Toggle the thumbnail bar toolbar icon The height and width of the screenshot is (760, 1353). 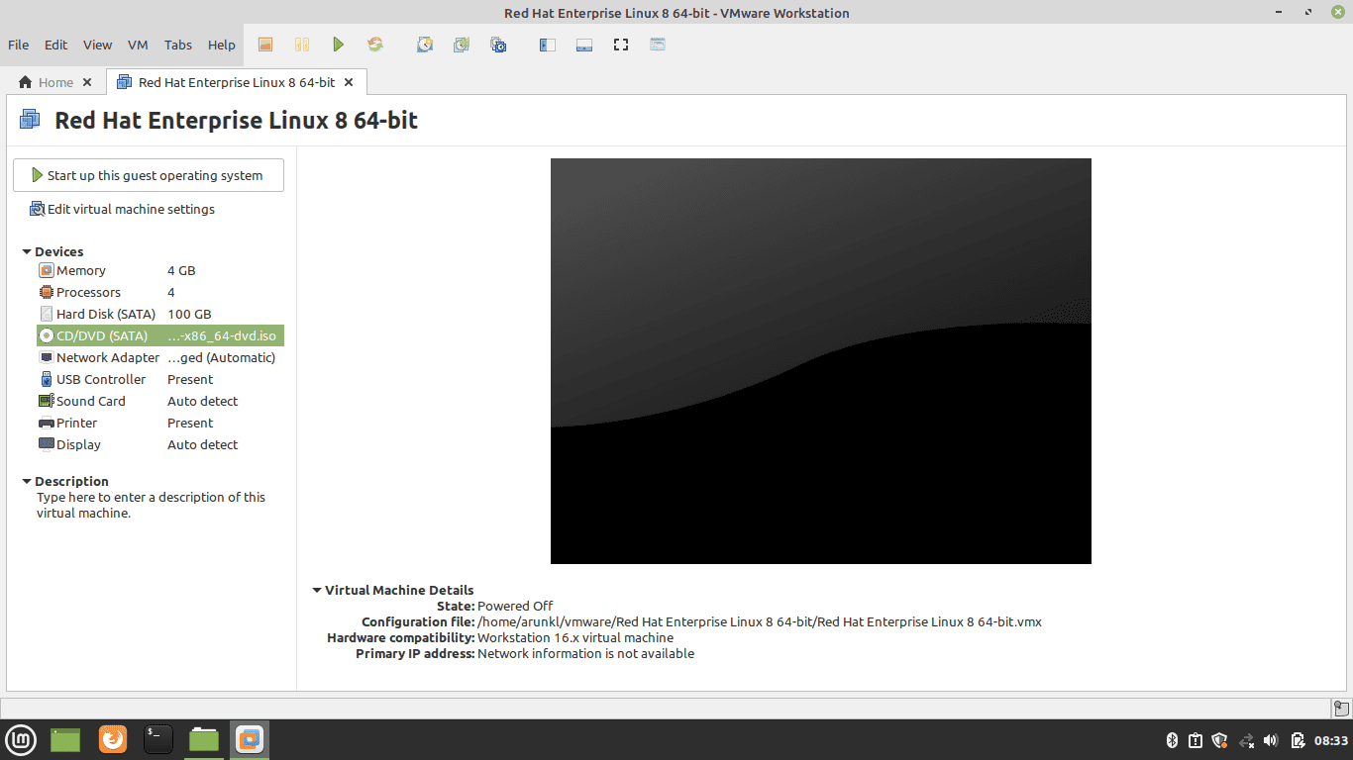point(584,45)
